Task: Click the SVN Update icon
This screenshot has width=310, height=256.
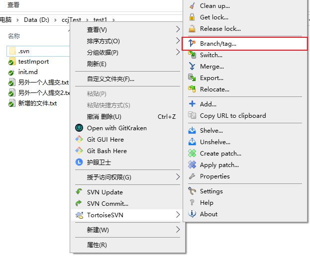Action: 79,192
